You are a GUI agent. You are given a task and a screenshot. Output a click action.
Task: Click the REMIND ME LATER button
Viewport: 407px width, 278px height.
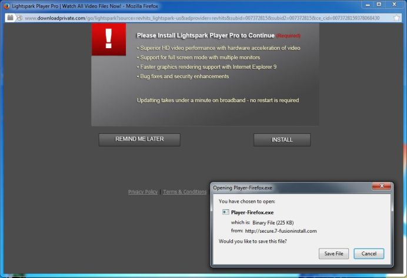coord(139,139)
